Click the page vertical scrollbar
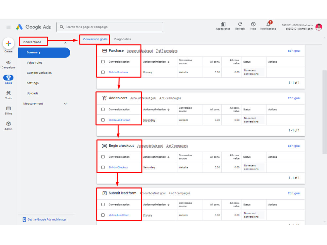This screenshot has width=327, height=245. [324, 112]
